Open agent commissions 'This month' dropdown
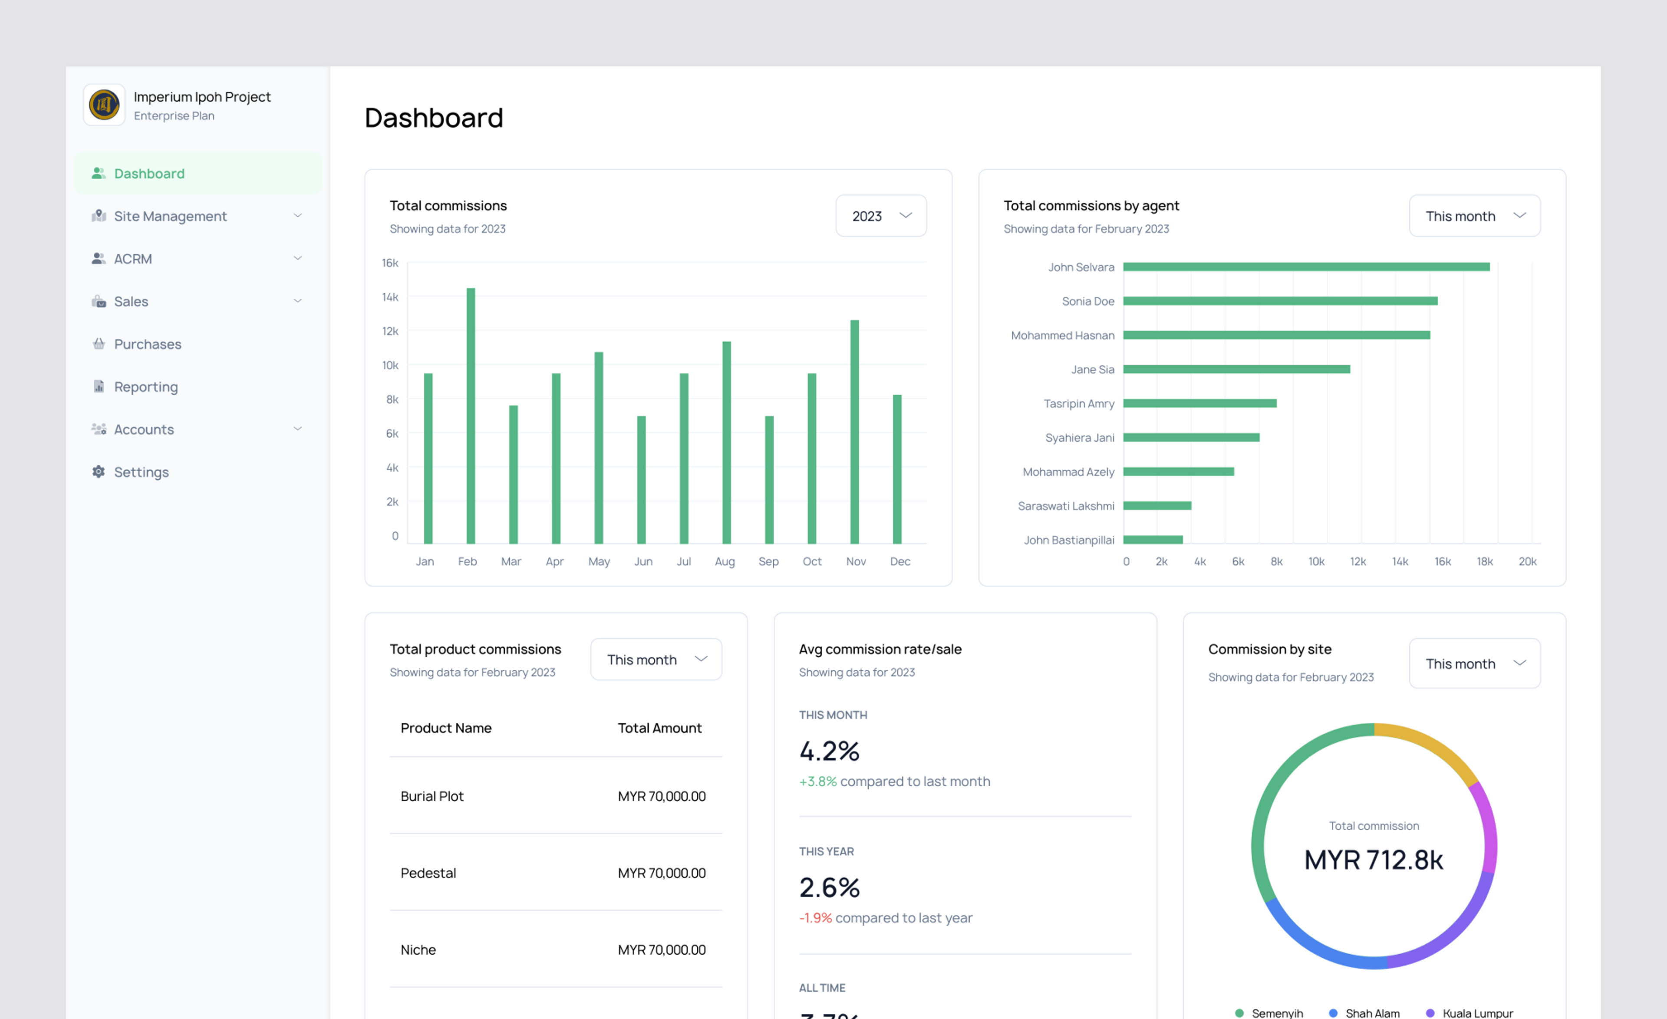This screenshot has width=1667, height=1019. click(x=1474, y=216)
